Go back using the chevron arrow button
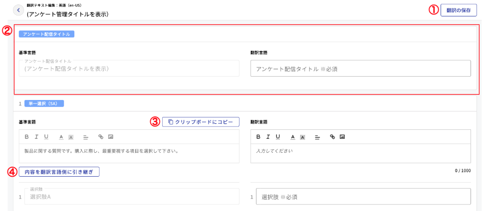 [18, 10]
